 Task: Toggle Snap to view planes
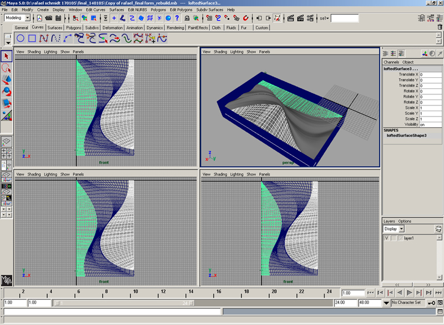coord(236,18)
